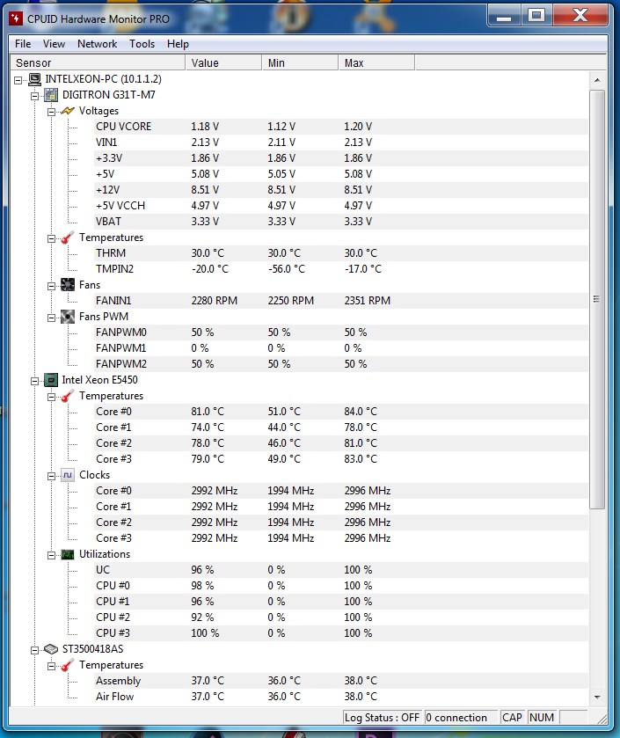
Task: Select the VIN1 voltage row
Action: pyautogui.click(x=341, y=142)
